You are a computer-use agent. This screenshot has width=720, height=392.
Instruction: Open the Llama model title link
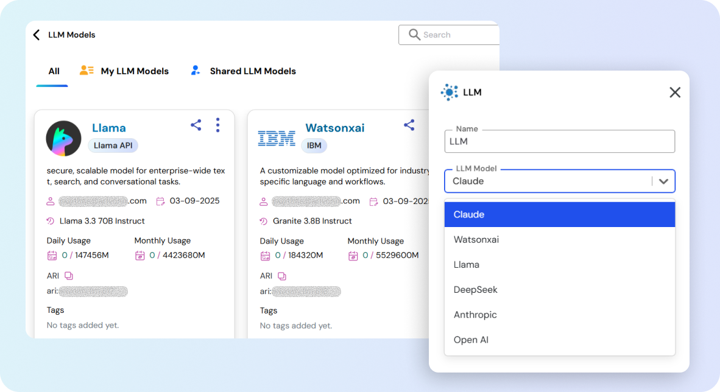tap(109, 128)
